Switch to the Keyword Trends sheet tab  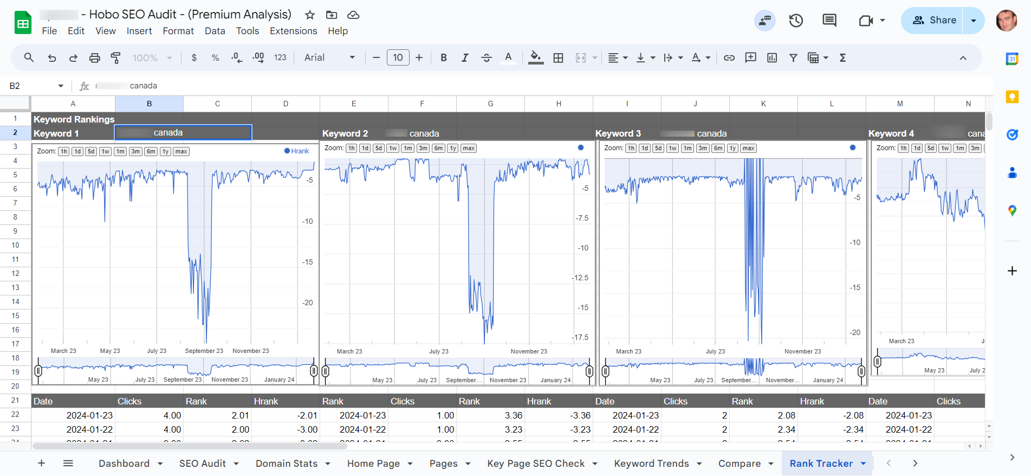pyautogui.click(x=651, y=464)
